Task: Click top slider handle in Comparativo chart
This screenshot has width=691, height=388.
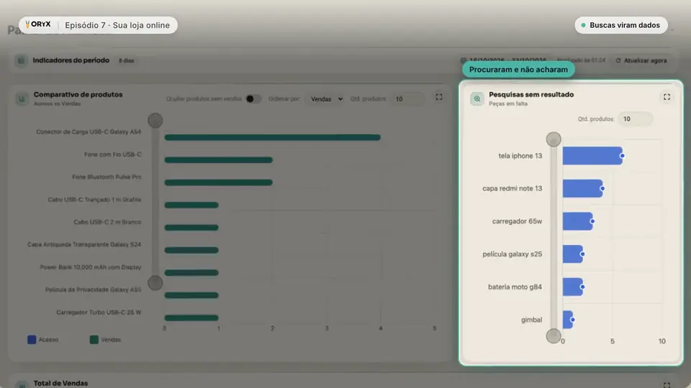Action: pos(155,121)
